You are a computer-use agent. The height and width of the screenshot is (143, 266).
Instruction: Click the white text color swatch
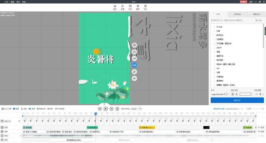[x=245, y=94]
